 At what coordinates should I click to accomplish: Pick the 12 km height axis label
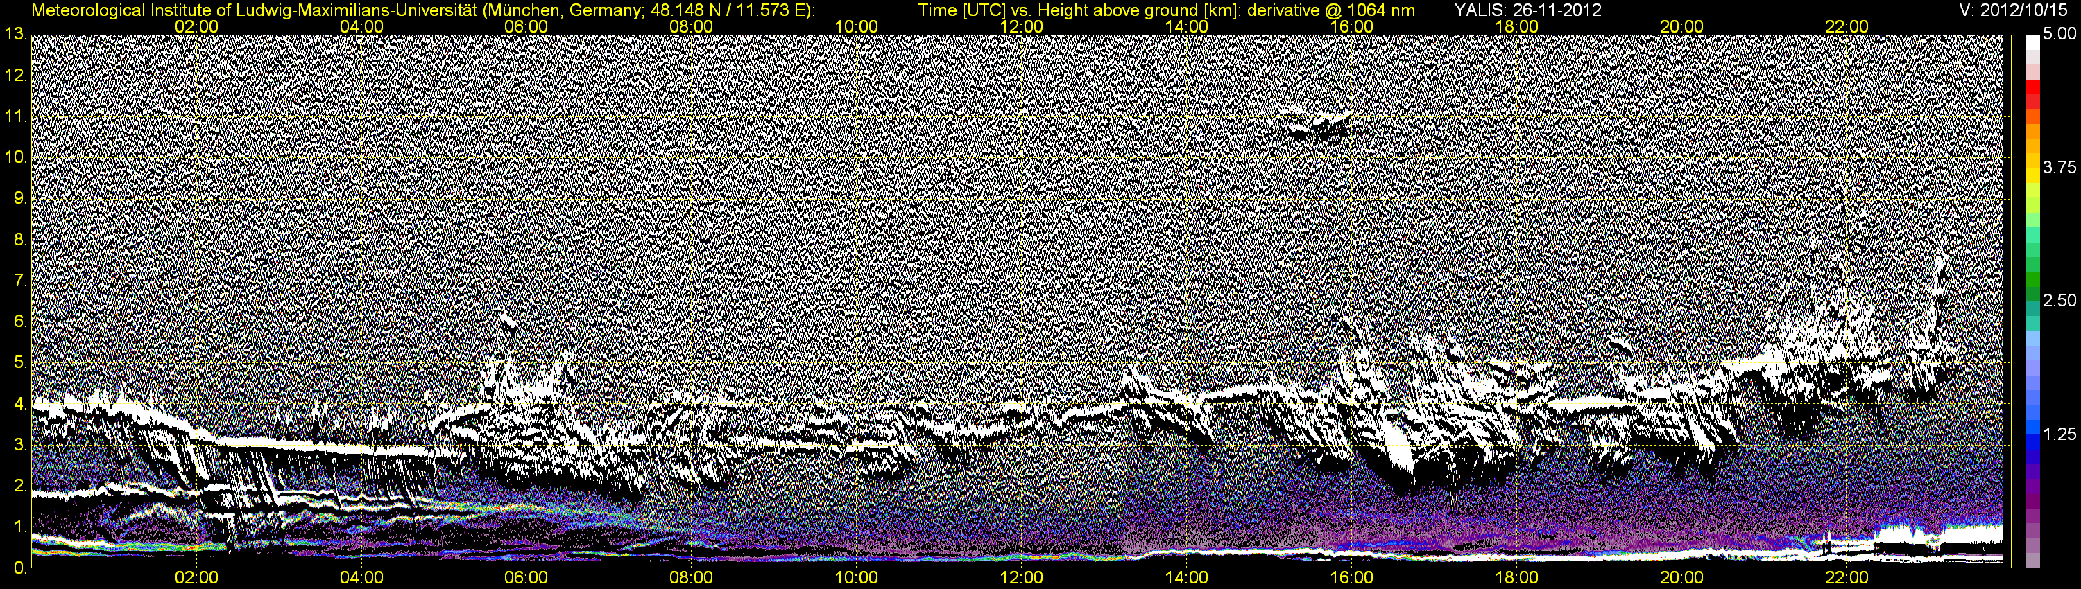(16, 76)
